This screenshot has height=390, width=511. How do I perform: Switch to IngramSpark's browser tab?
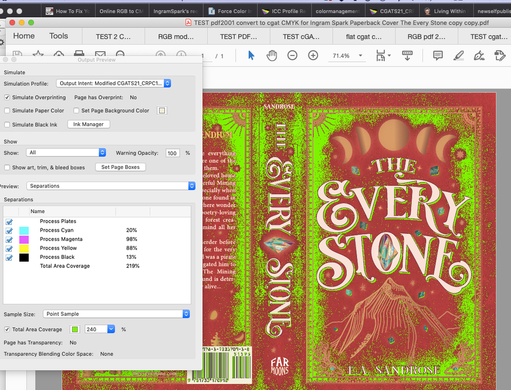(176, 11)
